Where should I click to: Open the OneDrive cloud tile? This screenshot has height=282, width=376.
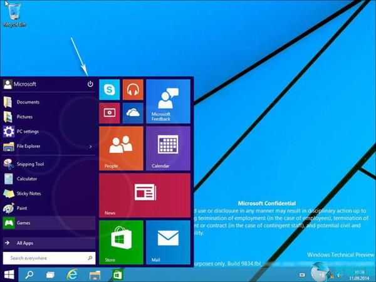[x=133, y=113]
